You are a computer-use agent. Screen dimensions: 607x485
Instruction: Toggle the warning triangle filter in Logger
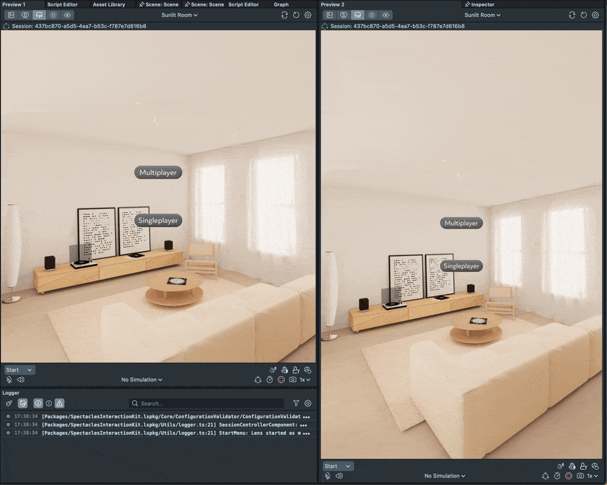[x=59, y=403]
